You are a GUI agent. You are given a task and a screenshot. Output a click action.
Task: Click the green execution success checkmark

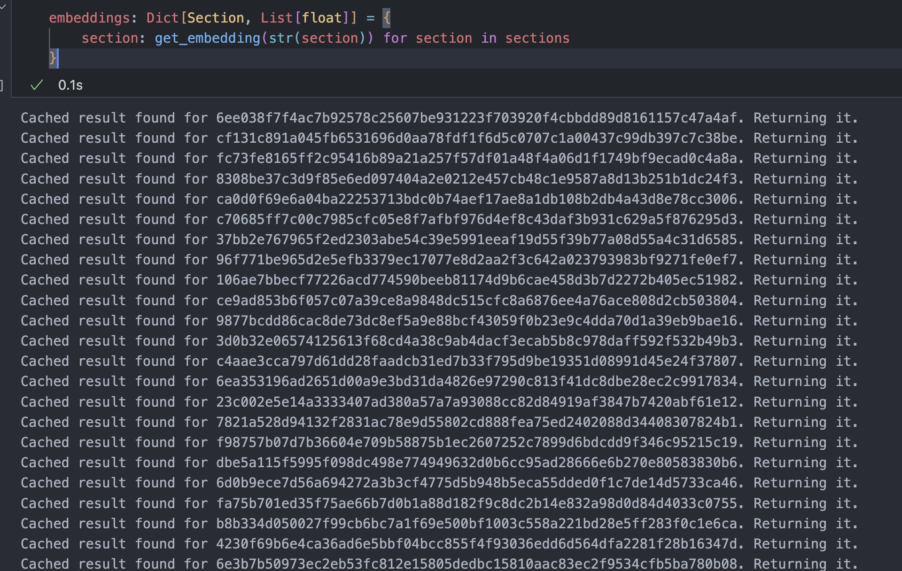[37, 85]
